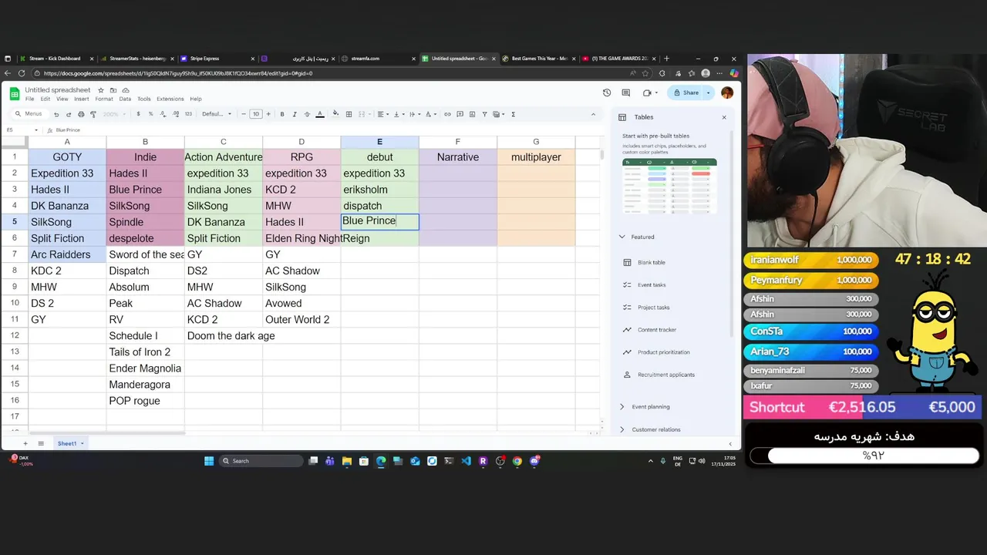Open the all sheets list icon

pyautogui.click(x=41, y=443)
